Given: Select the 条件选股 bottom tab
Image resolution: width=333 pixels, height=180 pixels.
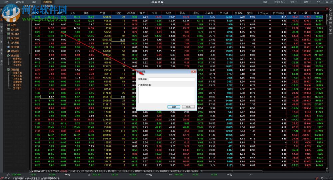Looking at the screenshot, I should click(55, 171).
